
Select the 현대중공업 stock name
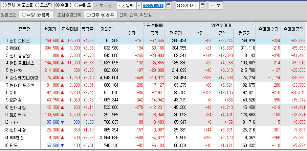[x=20, y=56]
